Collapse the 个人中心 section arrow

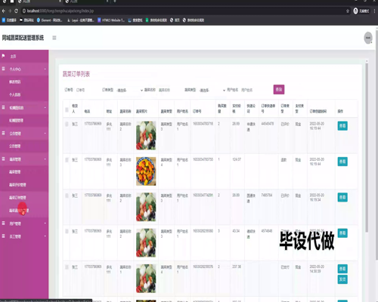coord(45,69)
